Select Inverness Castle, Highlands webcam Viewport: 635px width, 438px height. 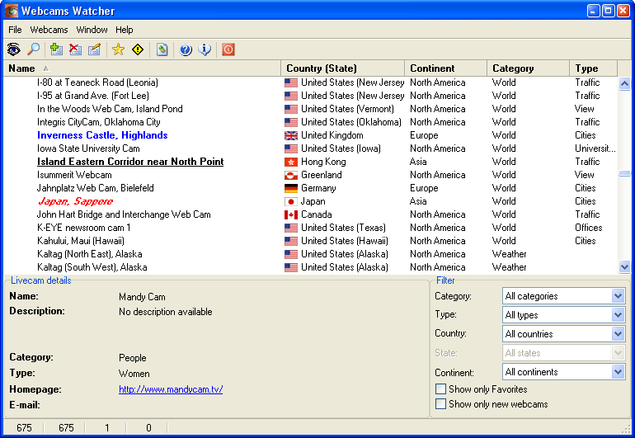point(102,135)
